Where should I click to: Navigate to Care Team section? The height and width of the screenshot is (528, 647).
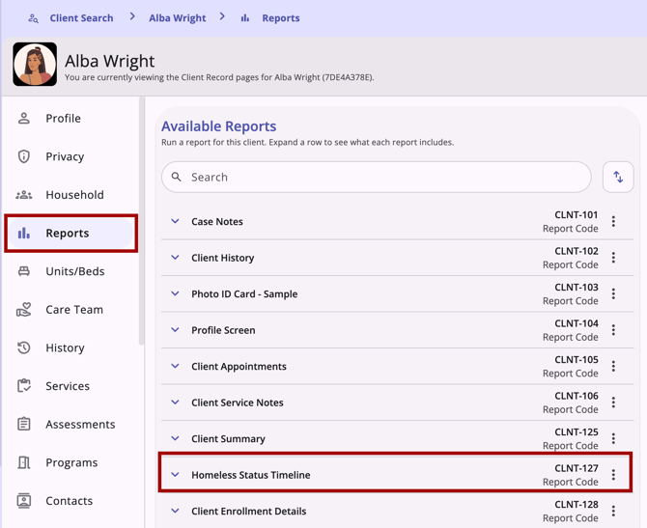[70, 310]
